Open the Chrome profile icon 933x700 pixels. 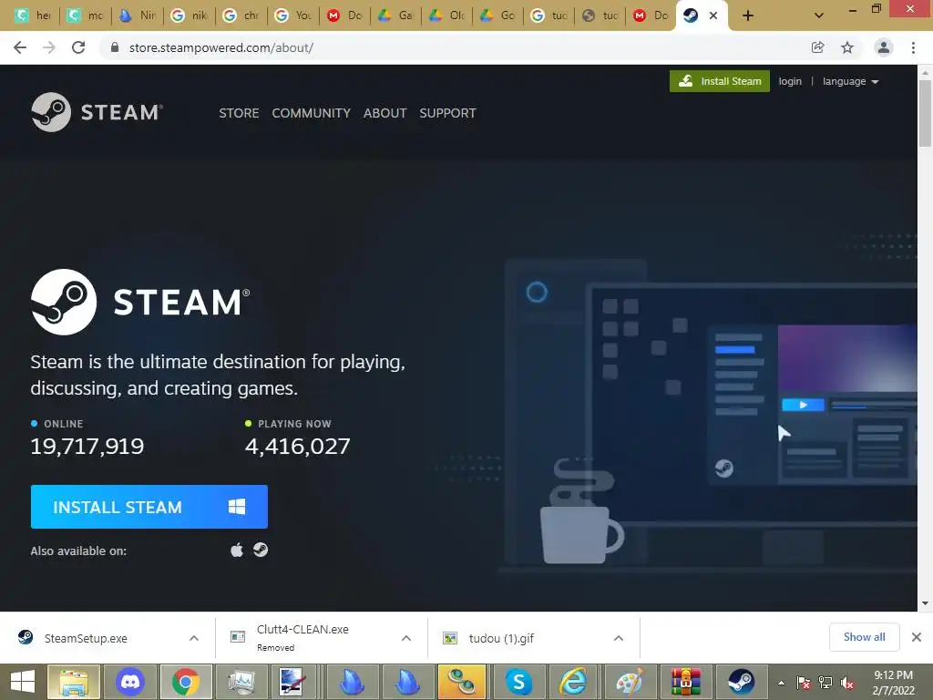coord(884,47)
